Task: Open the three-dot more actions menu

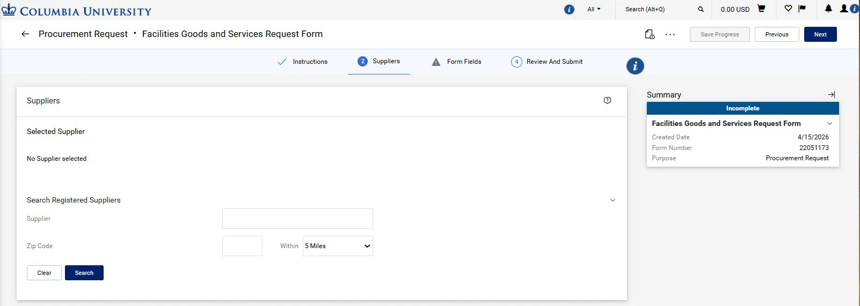Action: coord(670,34)
